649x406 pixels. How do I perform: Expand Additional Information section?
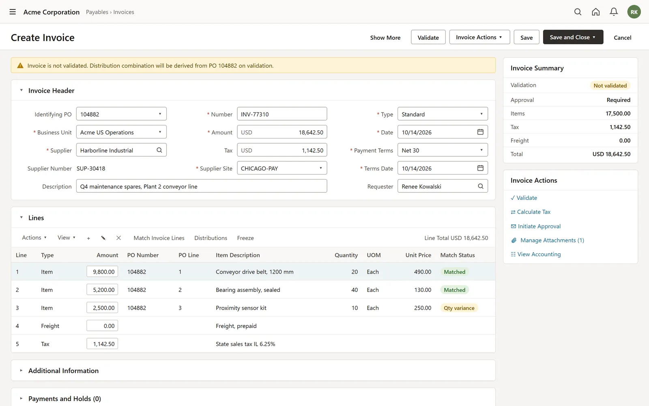click(21, 371)
